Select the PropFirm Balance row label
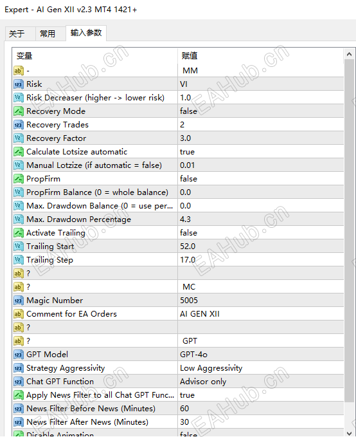Screen dimensions: 356x437 [97, 192]
